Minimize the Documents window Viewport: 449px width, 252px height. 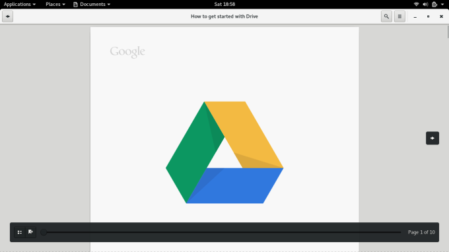coord(415,16)
